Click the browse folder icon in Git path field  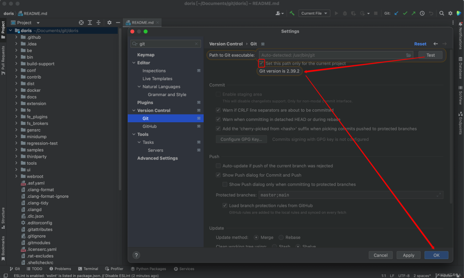(409, 55)
